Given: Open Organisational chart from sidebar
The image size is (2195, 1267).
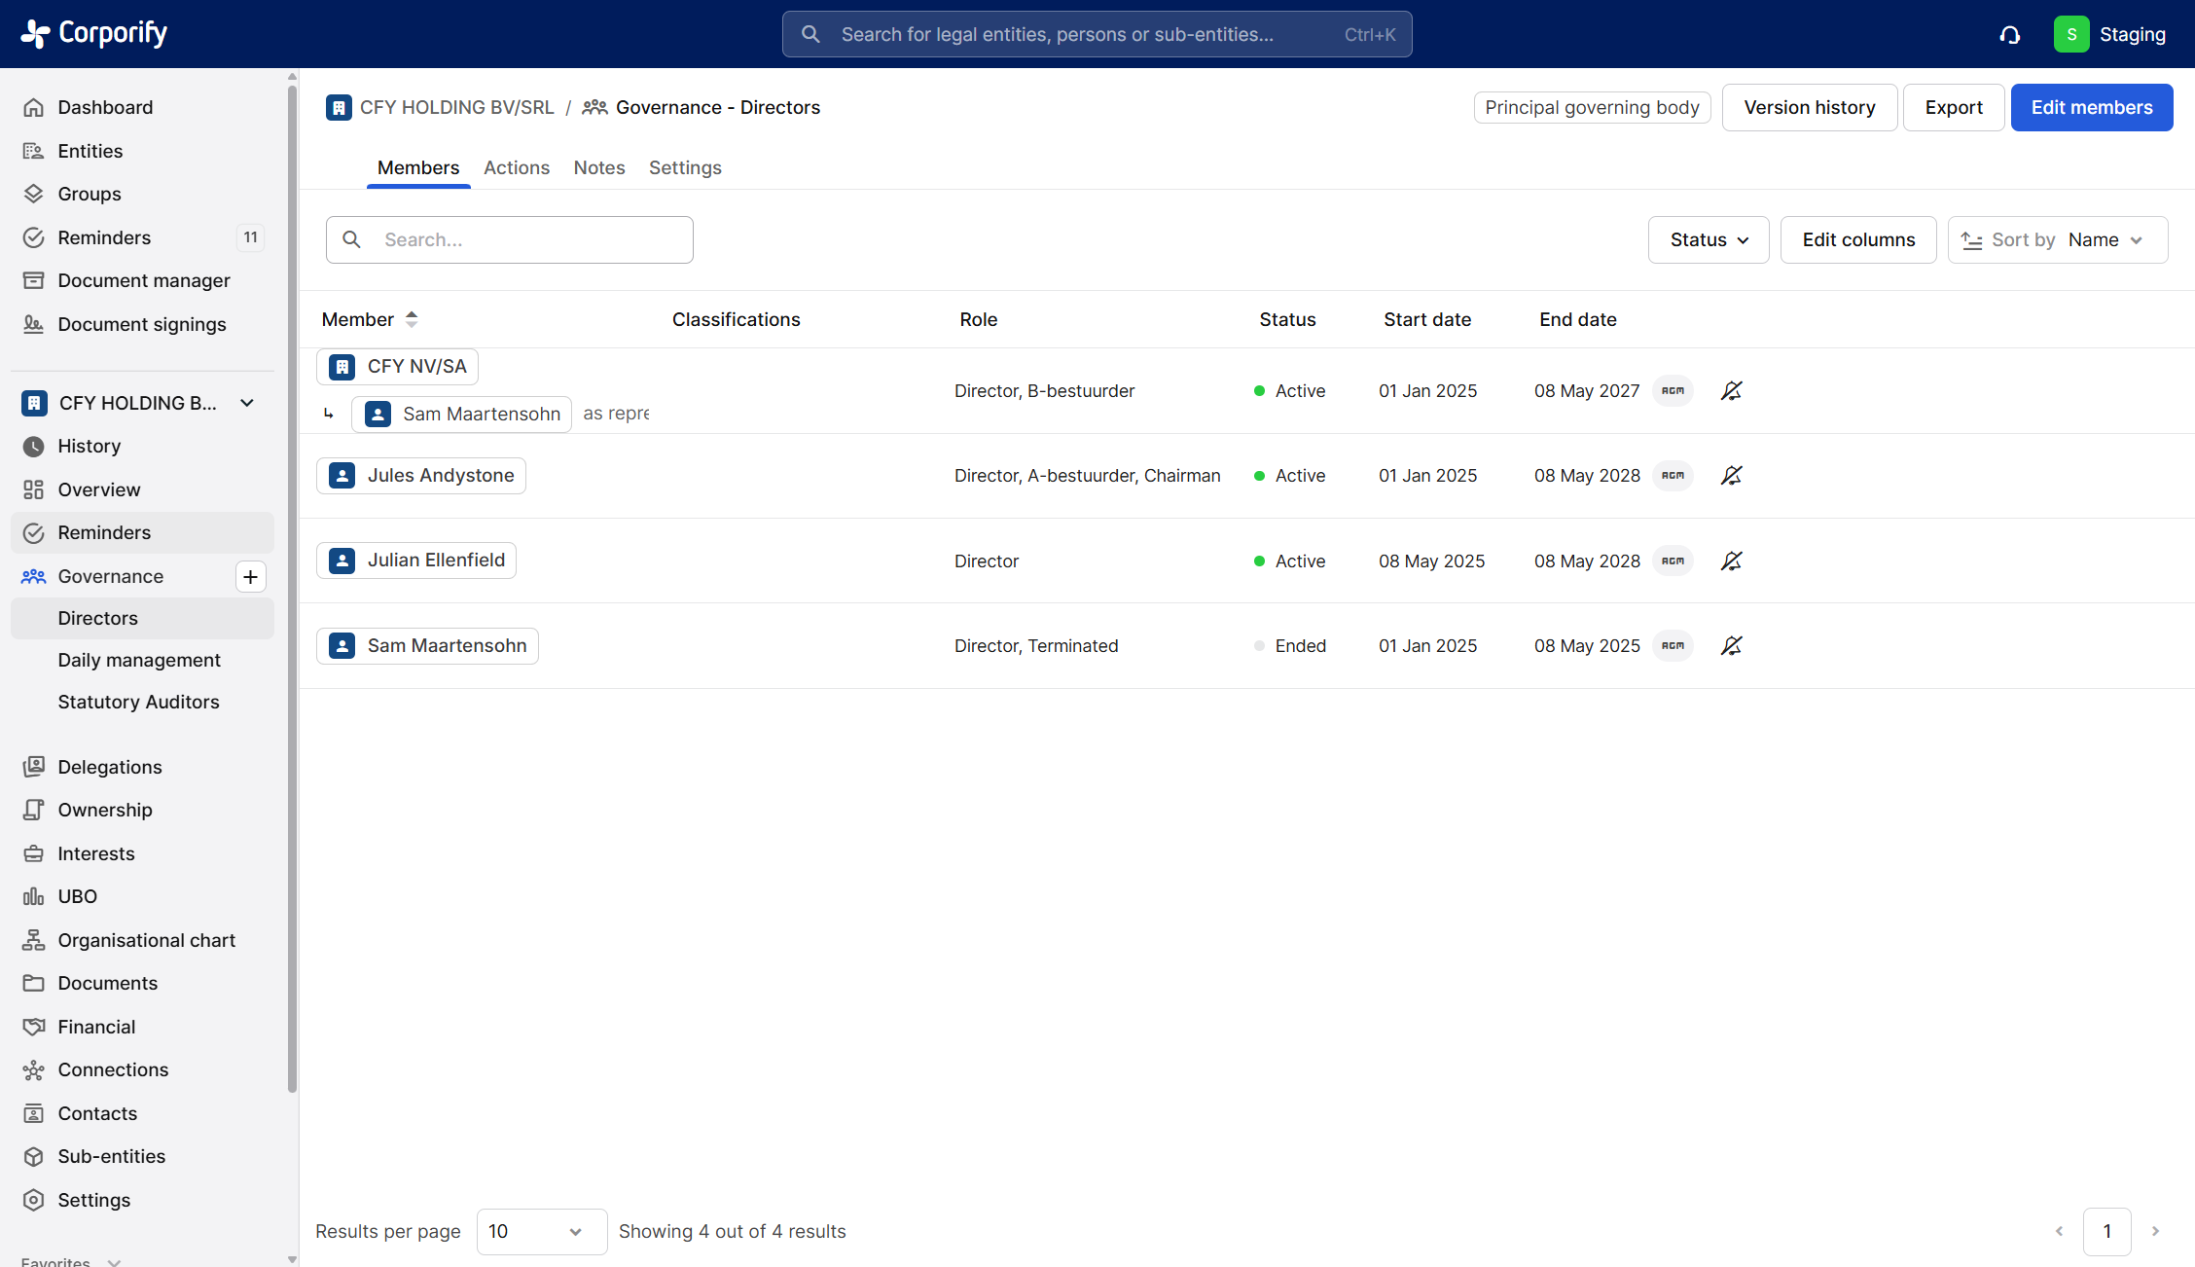Looking at the screenshot, I should pyautogui.click(x=146, y=940).
